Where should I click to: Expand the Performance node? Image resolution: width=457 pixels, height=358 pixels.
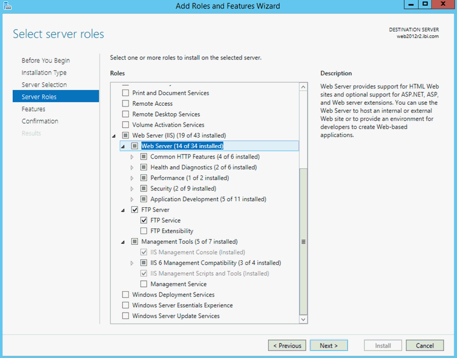click(132, 178)
